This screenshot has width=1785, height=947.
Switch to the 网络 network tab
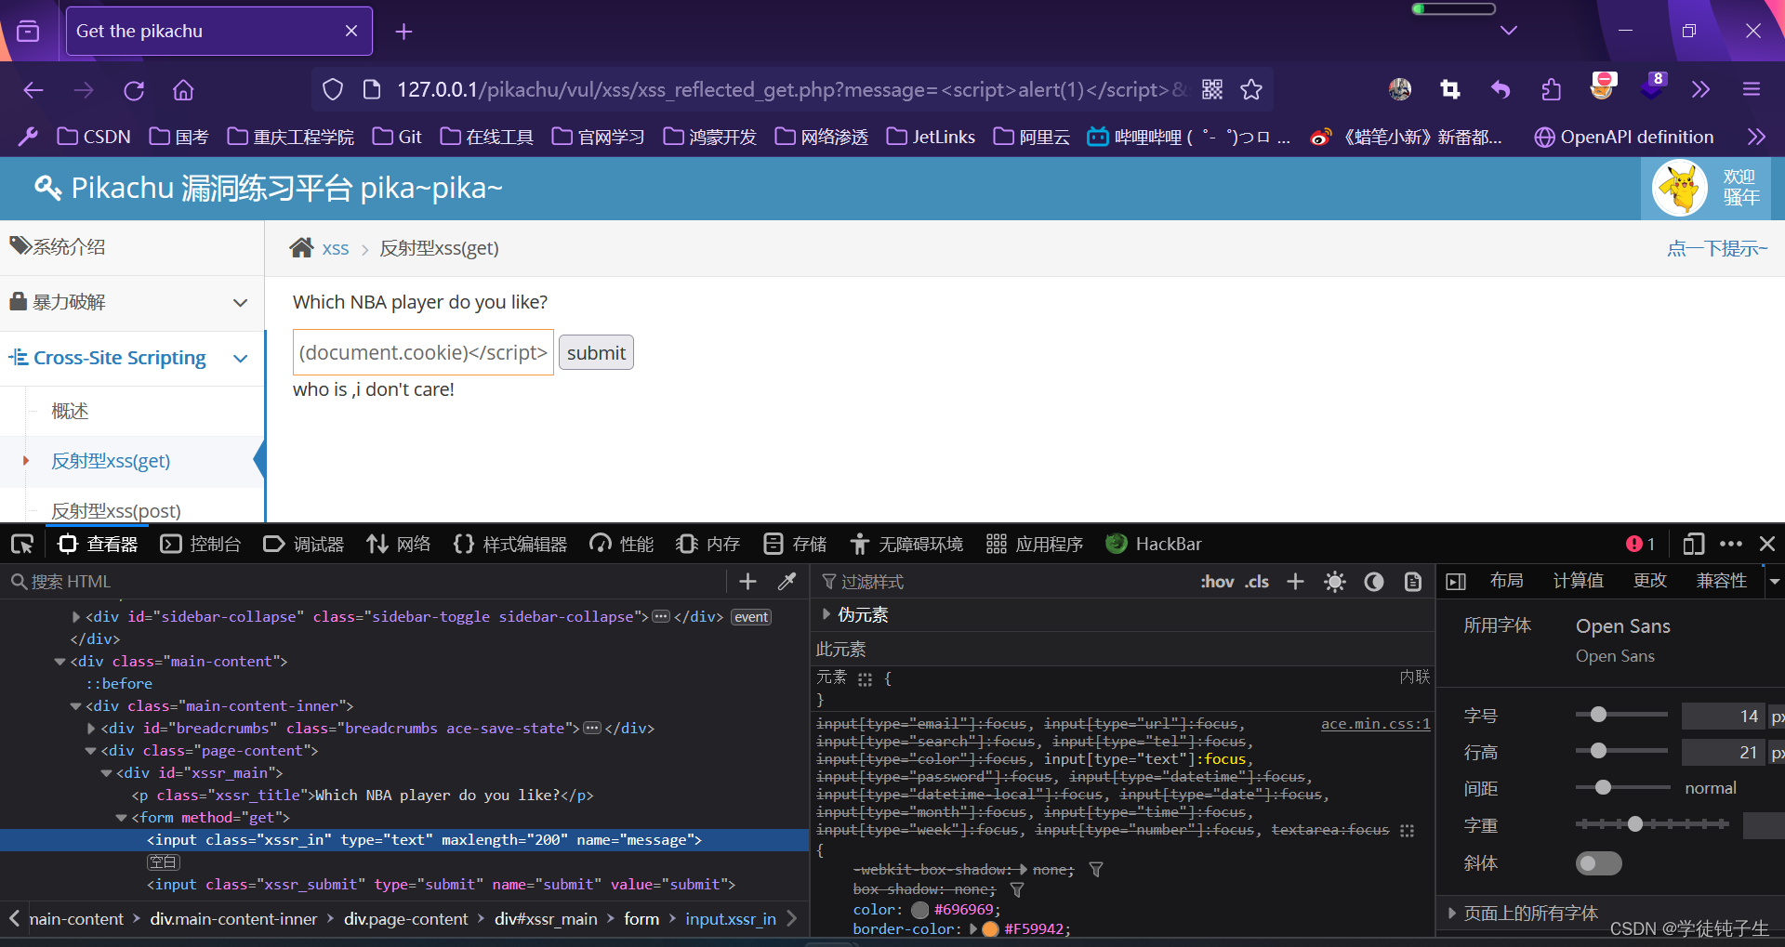(x=399, y=544)
